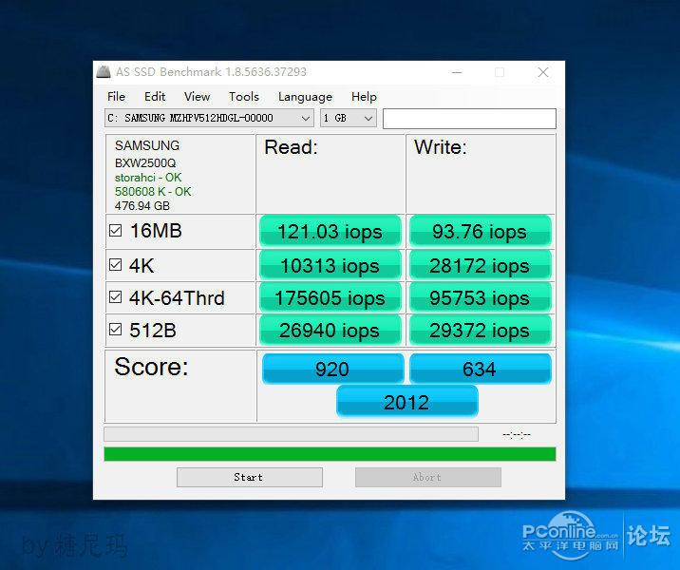Image resolution: width=680 pixels, height=570 pixels.
Task: Click the AS SSD Benchmark title bar icon
Action: coord(104,71)
